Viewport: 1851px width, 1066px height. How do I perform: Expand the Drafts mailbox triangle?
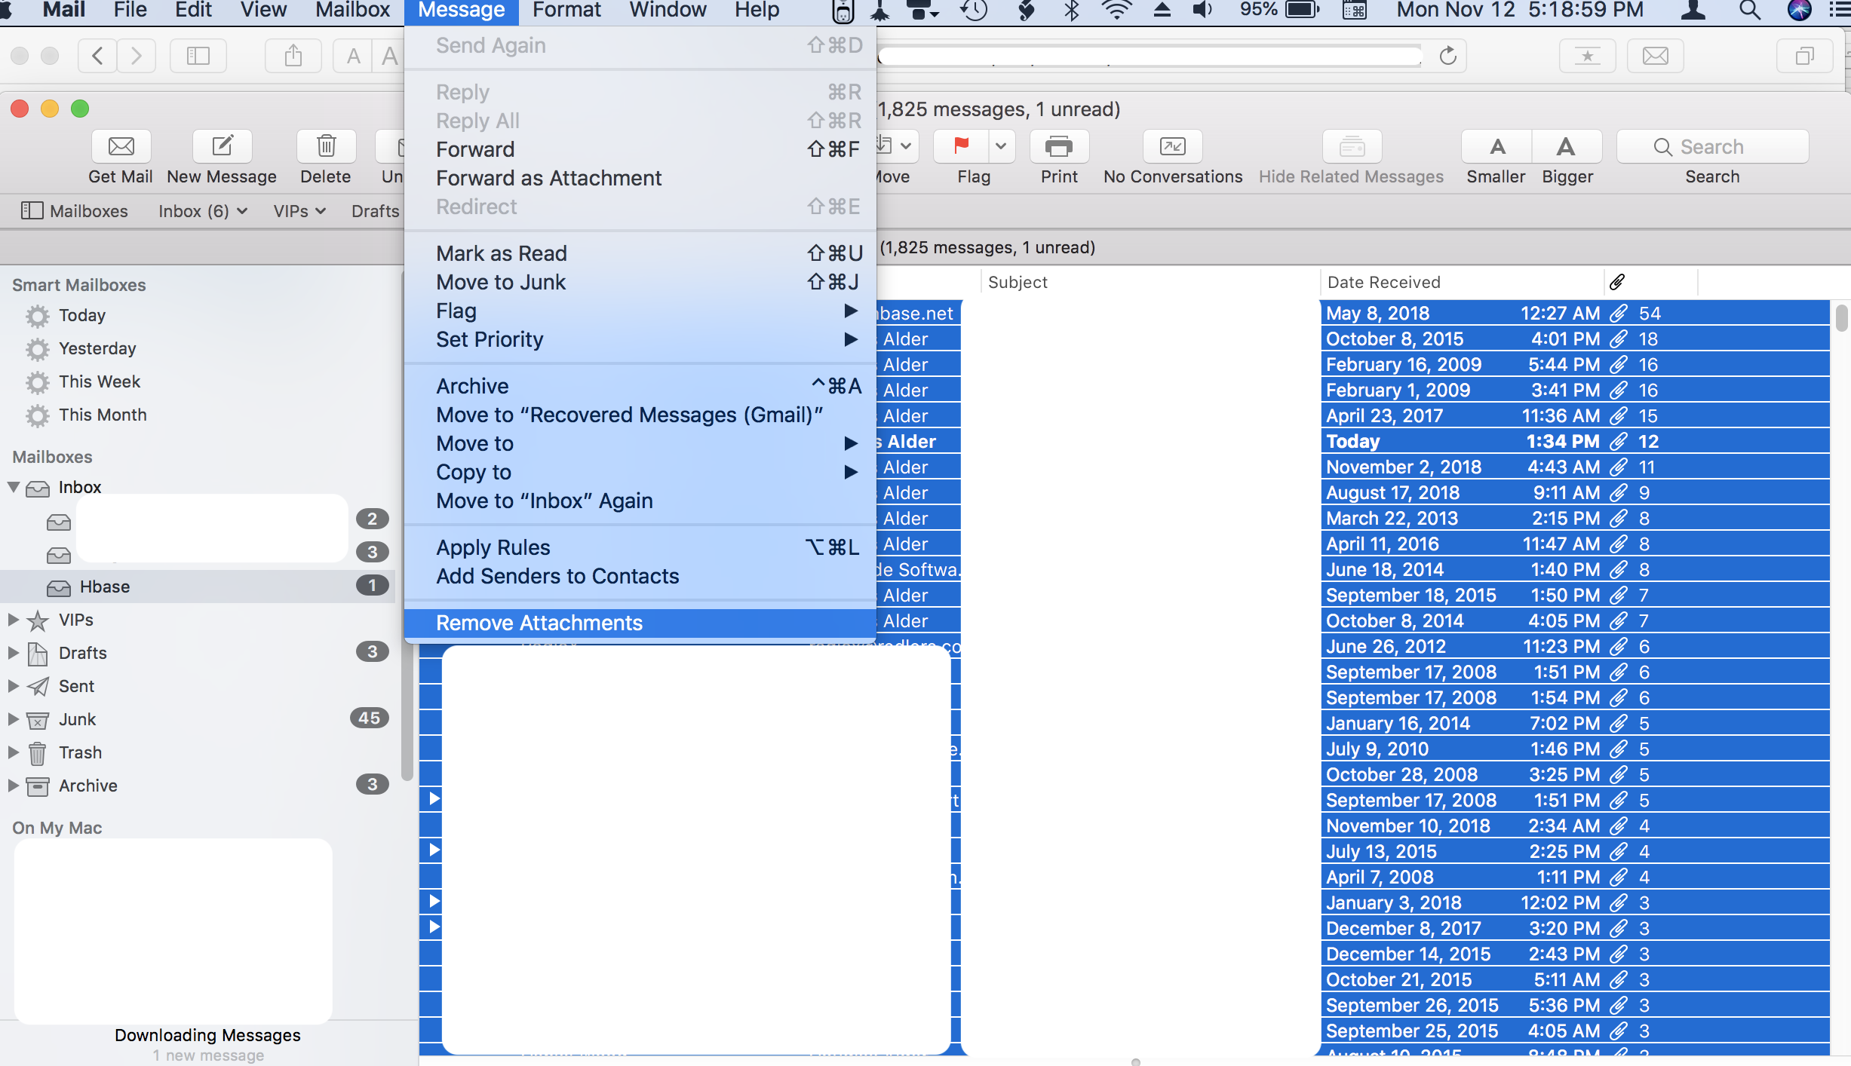click(x=12, y=653)
